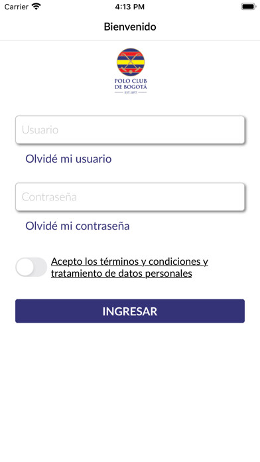Viewport: 260px width, 462px height.
Task: Click the Polo Club crest emblem
Action: (x=131, y=62)
